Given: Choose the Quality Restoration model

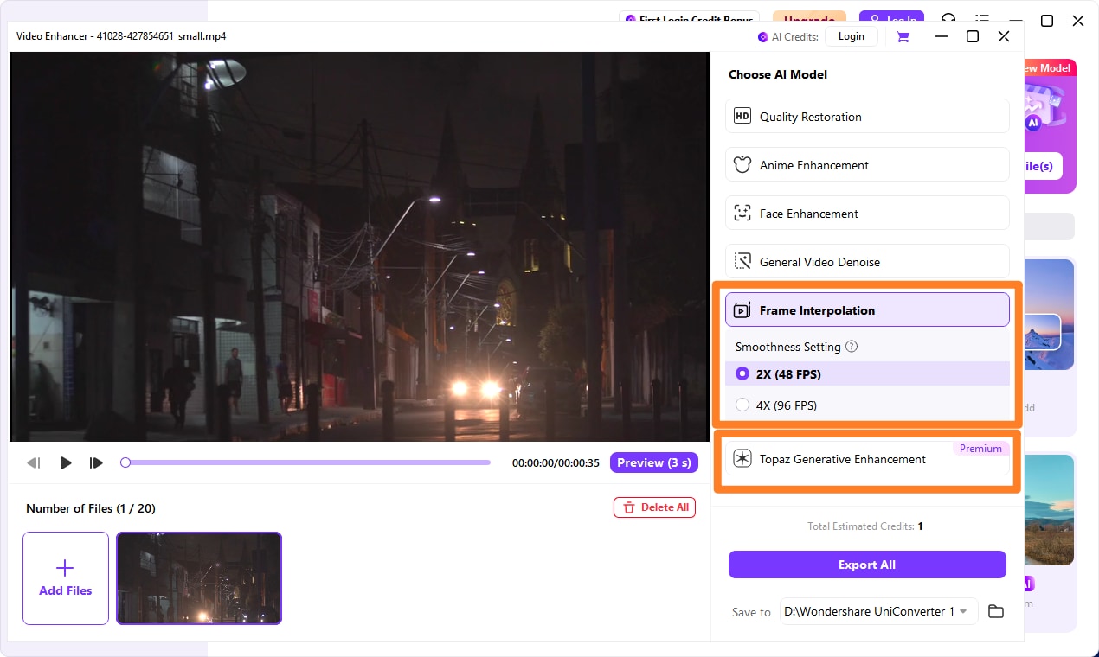Looking at the screenshot, I should tap(867, 116).
